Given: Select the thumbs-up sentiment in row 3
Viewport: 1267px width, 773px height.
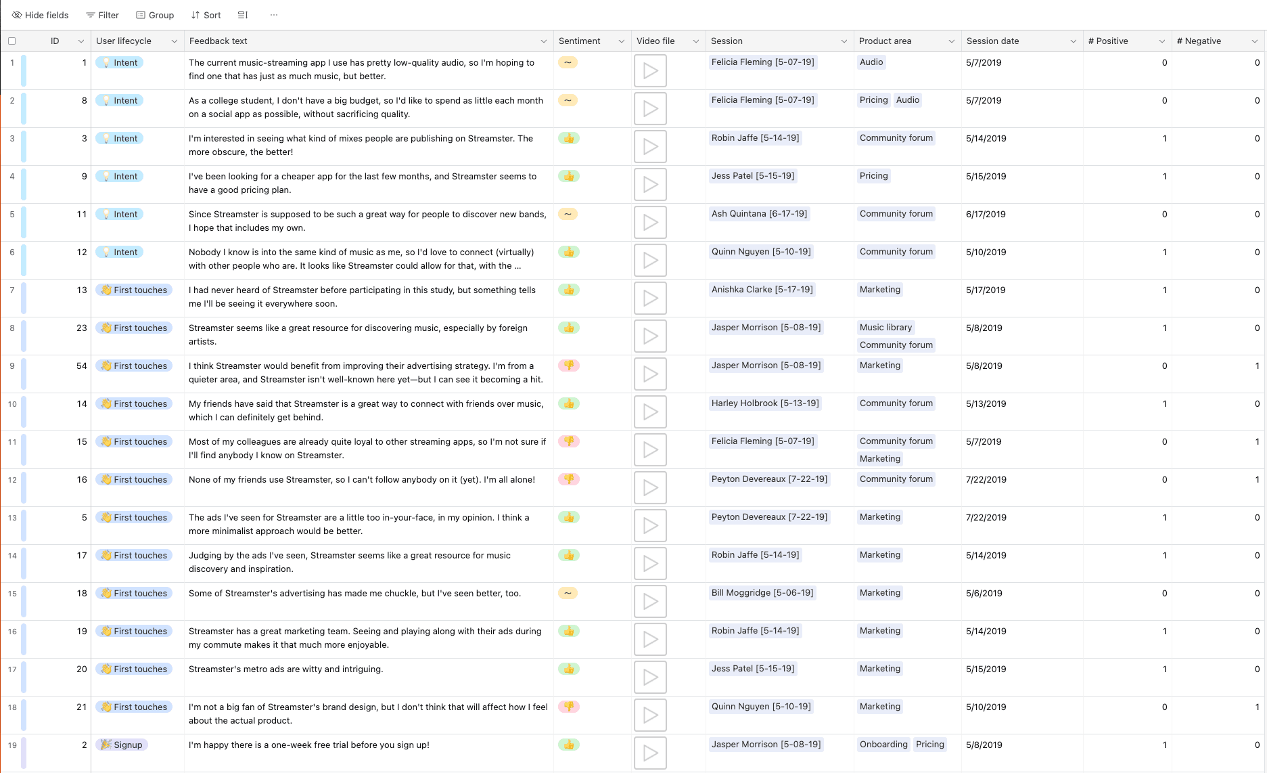Looking at the screenshot, I should pyautogui.click(x=569, y=138).
